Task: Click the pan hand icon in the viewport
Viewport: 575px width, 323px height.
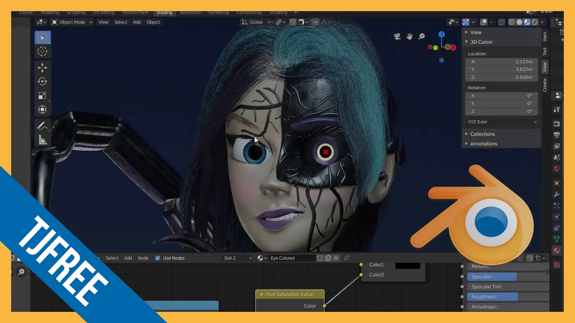Action: click(x=409, y=36)
